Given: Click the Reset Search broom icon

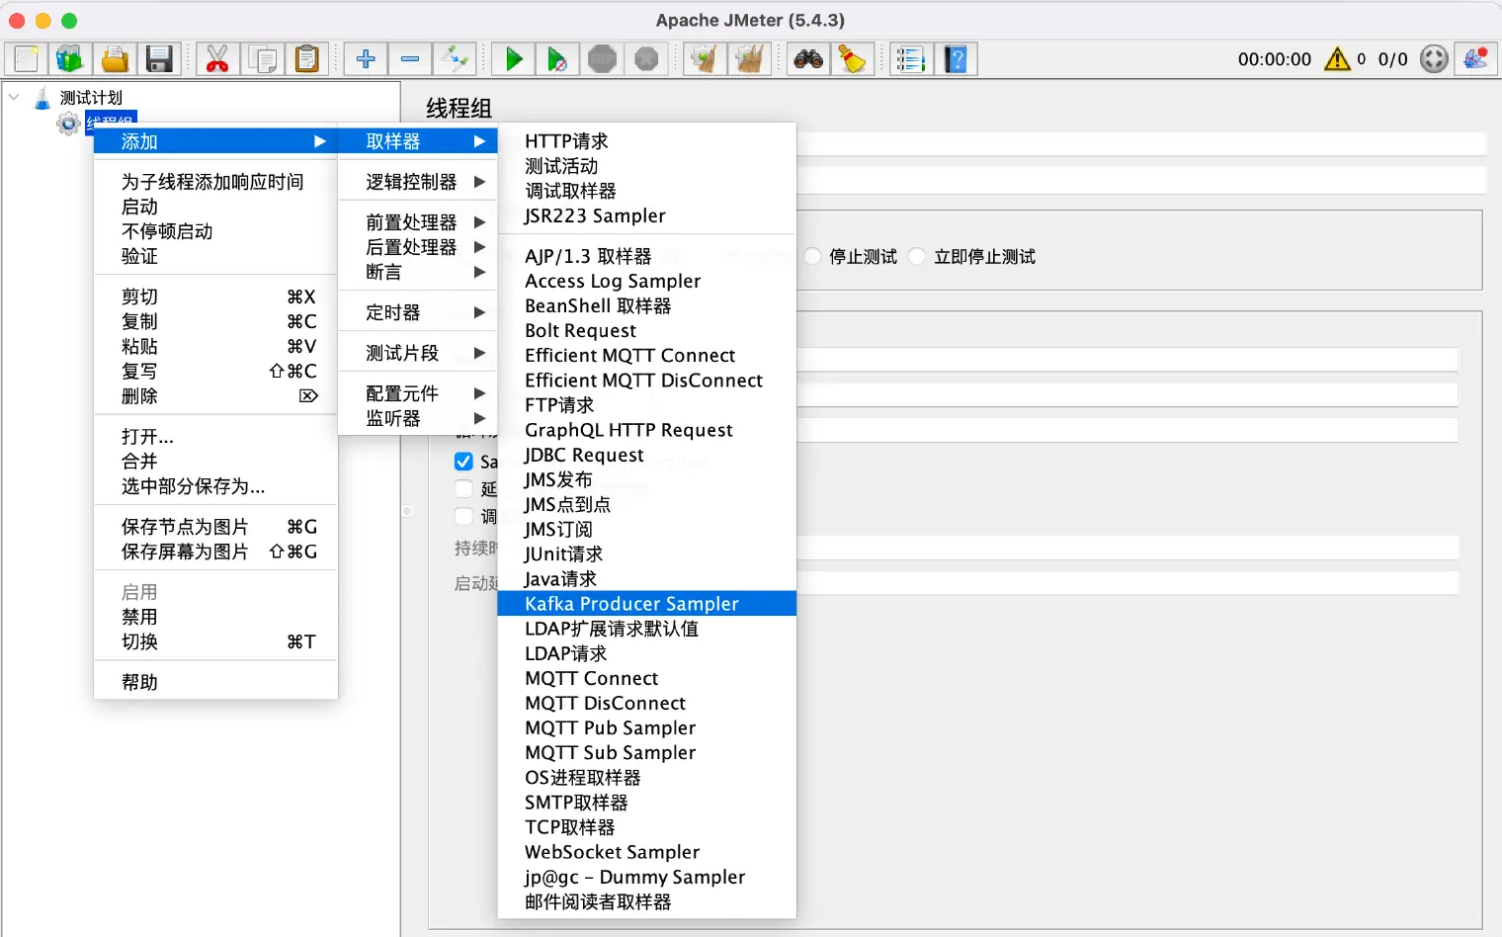Looking at the screenshot, I should point(852,59).
